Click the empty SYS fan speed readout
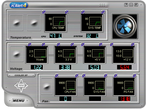Image resolution: width=146 pixels, height=109 pixels. [x=95, y=99]
